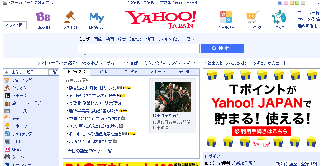
Task: Click the ショッピング cart icon in the sidebar
Action: pos(7,80)
